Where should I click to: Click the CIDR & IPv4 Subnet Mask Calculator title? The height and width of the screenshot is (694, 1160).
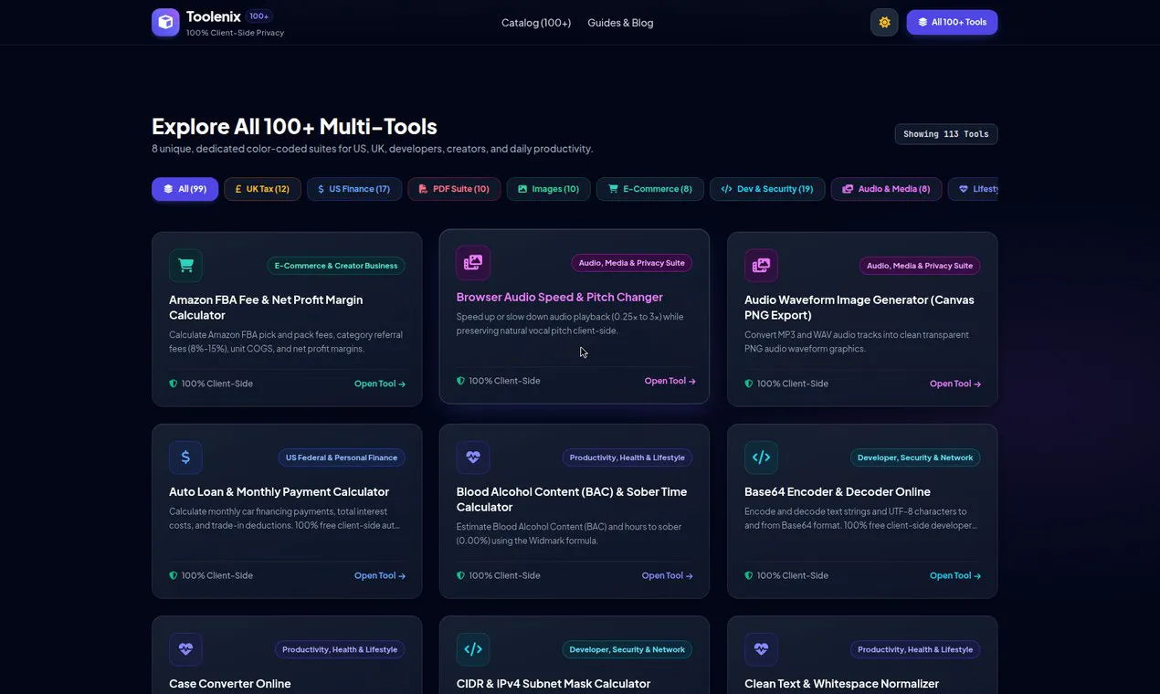point(554,684)
